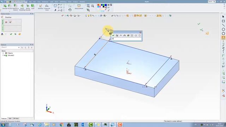Open Chrome from the taskbar
Screen dimensions: 226x127
[61, 125]
